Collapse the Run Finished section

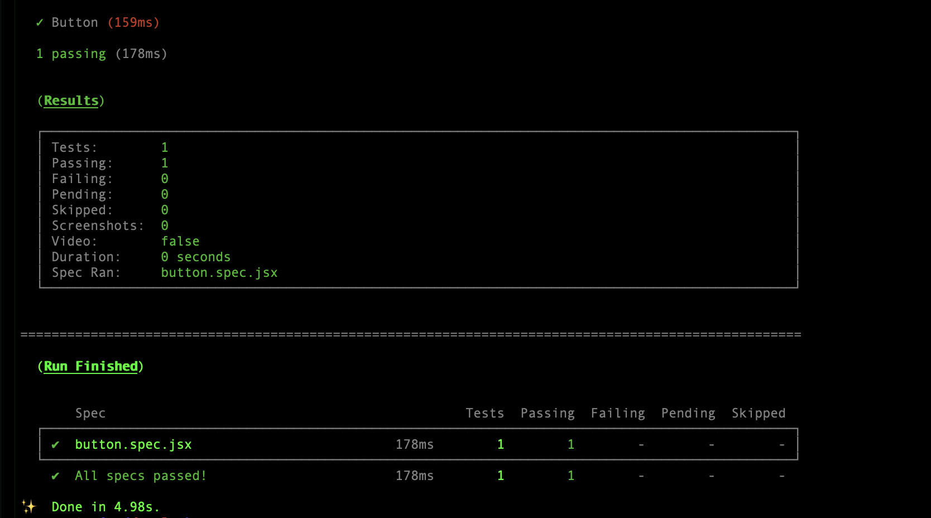tap(91, 366)
